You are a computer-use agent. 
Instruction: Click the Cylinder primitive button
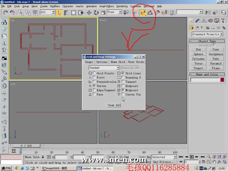(x=198, y=59)
